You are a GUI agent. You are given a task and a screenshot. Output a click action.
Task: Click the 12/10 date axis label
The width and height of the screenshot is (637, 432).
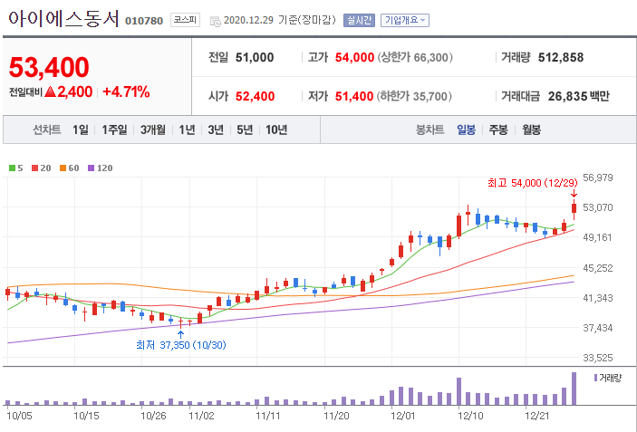pos(470,416)
